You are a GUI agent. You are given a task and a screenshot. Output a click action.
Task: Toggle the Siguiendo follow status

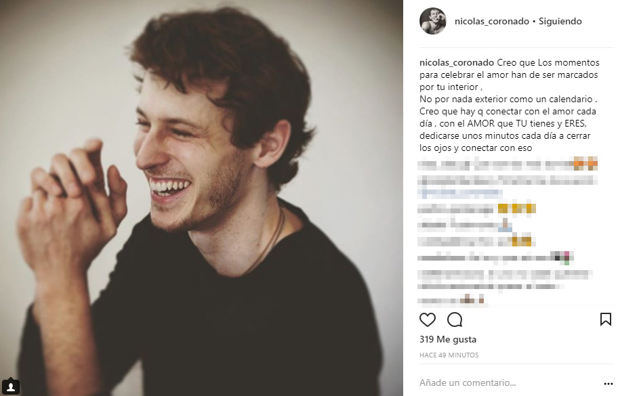[x=560, y=21]
